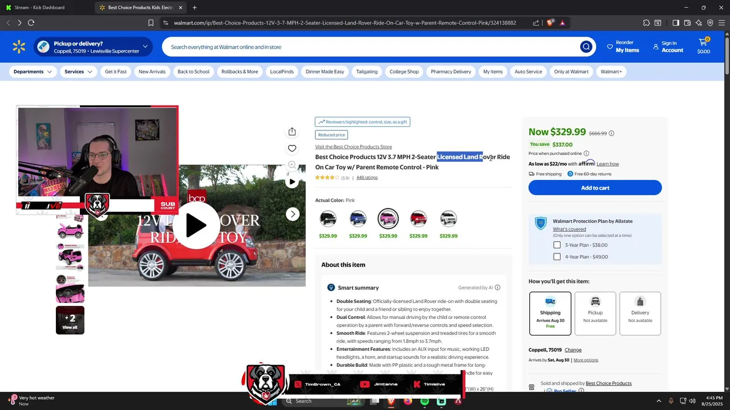
Task: Bookmark this page icon in address bar
Action: click(x=151, y=23)
